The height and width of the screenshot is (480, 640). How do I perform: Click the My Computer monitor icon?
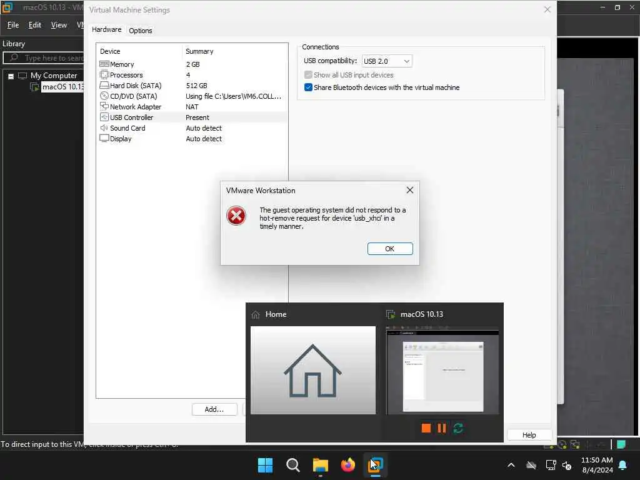[x=22, y=76]
